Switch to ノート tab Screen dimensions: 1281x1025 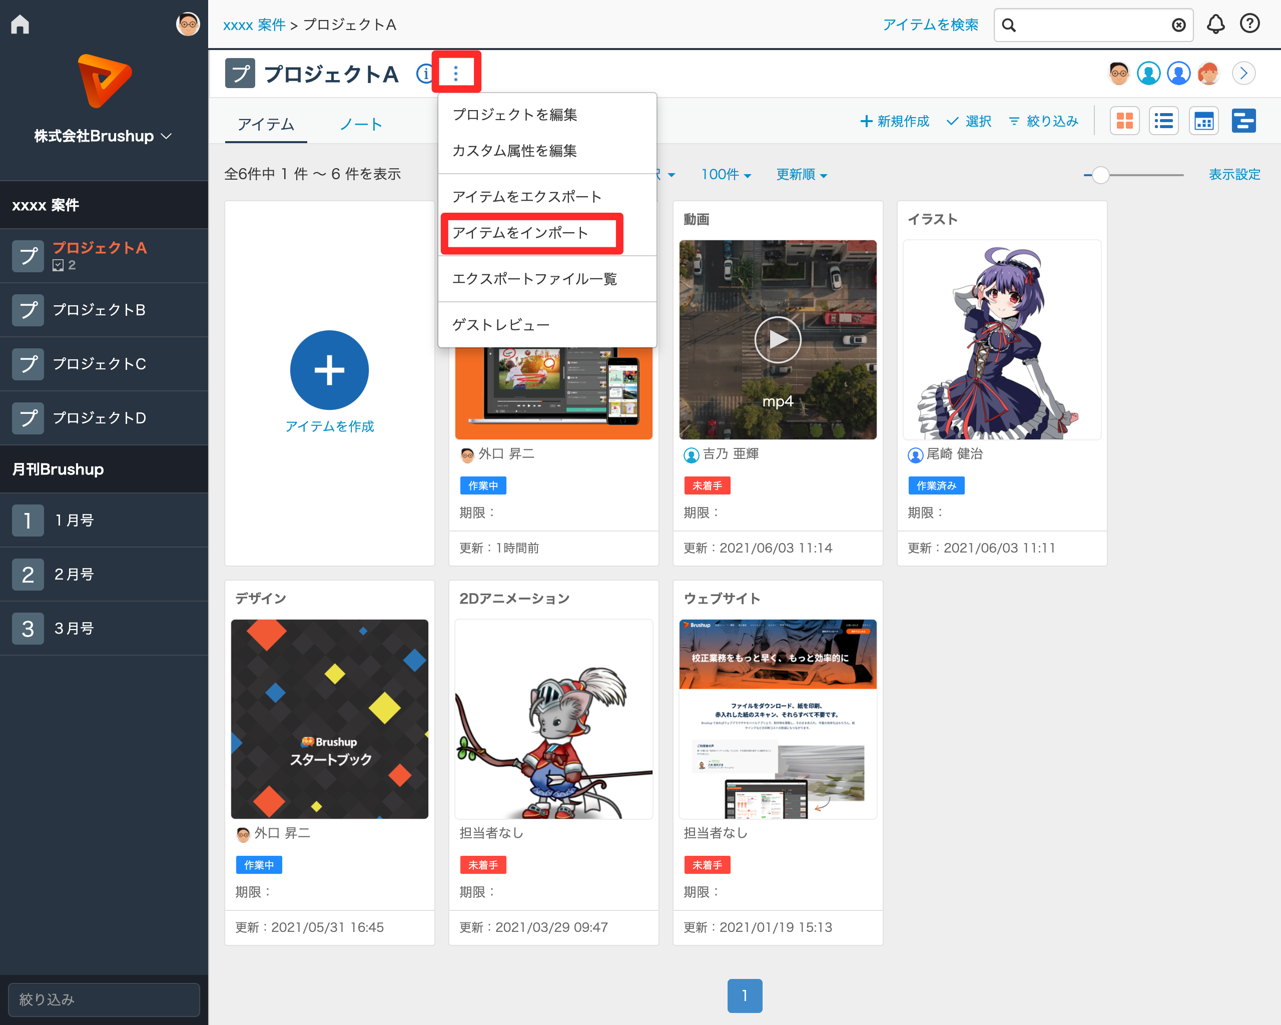point(361,124)
